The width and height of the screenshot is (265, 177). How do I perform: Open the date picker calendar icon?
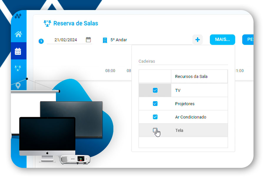pyautogui.click(x=88, y=40)
